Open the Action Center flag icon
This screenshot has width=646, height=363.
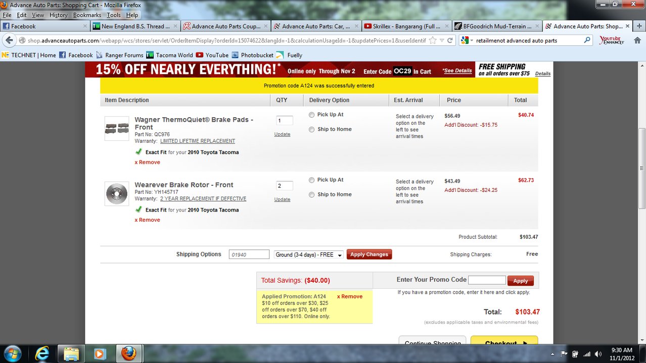(564, 354)
